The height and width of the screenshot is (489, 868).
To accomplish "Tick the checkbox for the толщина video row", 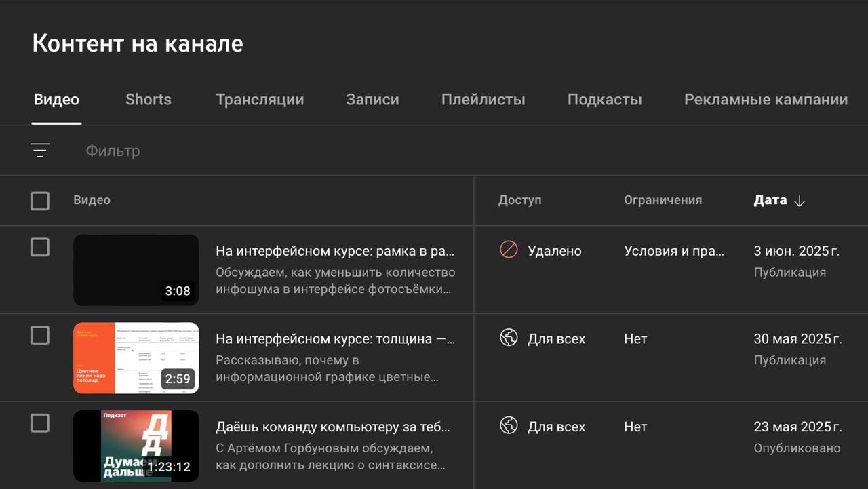I will tap(40, 335).
